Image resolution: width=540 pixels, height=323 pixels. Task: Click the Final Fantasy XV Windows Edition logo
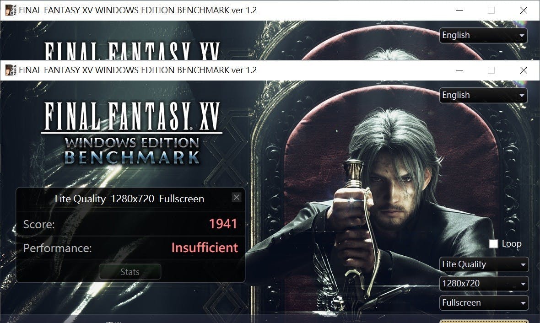(x=132, y=133)
